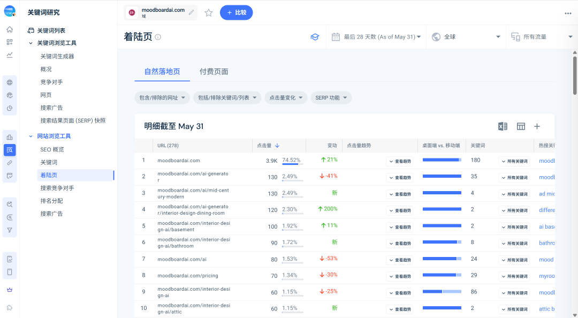Click the URL (278) column header

click(168, 146)
